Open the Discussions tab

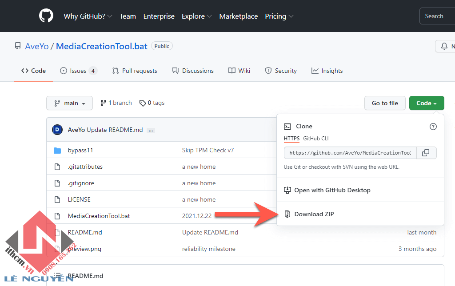pyautogui.click(x=193, y=71)
